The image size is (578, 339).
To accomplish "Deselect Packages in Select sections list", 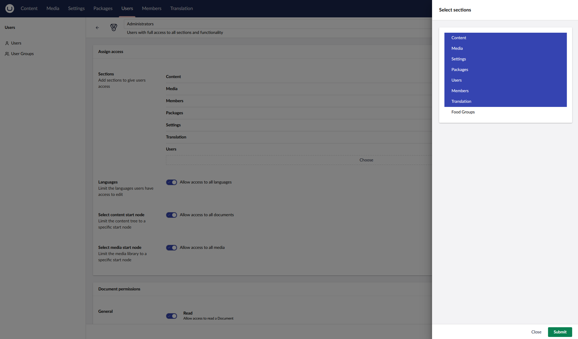I will [506, 70].
